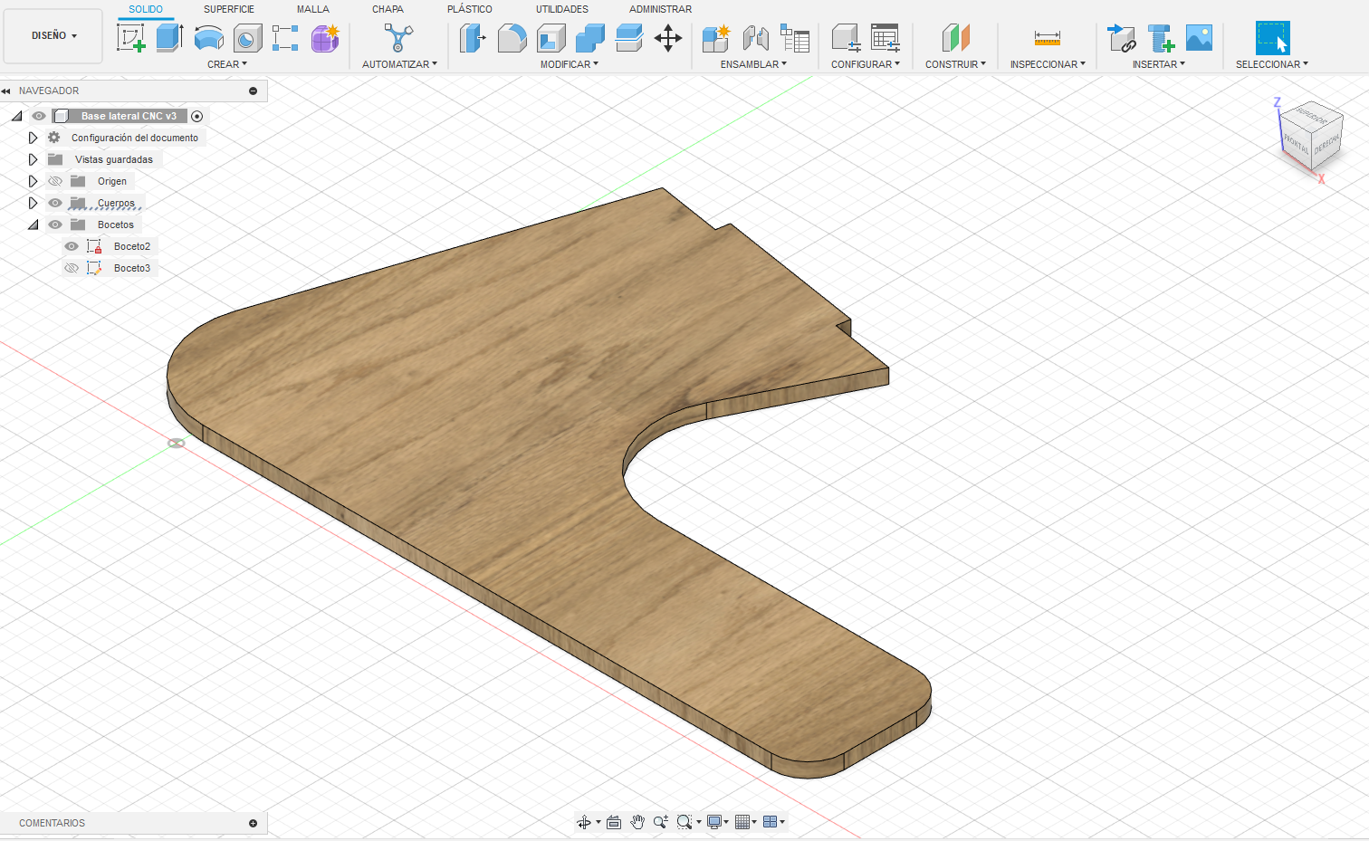Switch to the PLÁSTICO tab

point(470,9)
